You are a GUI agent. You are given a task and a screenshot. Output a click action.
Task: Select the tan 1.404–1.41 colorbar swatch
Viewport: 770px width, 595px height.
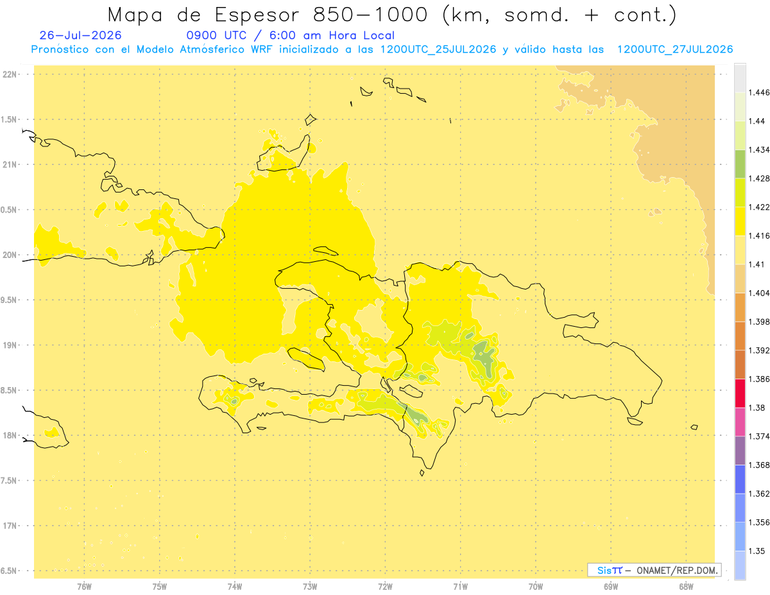click(x=740, y=279)
